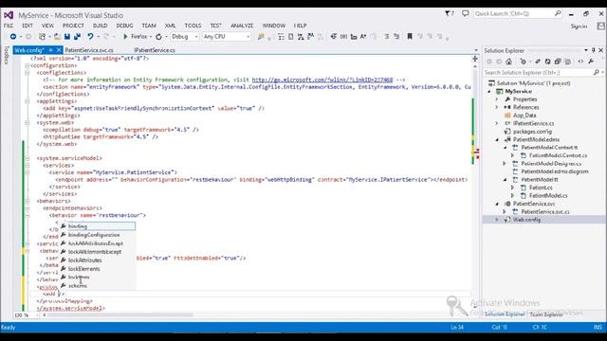This screenshot has height=341, width=607.
Task: Click Sync with Active Document icon
Action: 538,62
